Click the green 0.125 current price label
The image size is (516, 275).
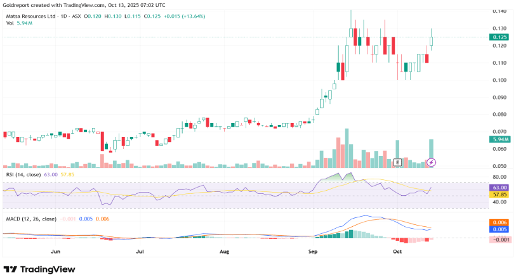pyautogui.click(x=499, y=37)
